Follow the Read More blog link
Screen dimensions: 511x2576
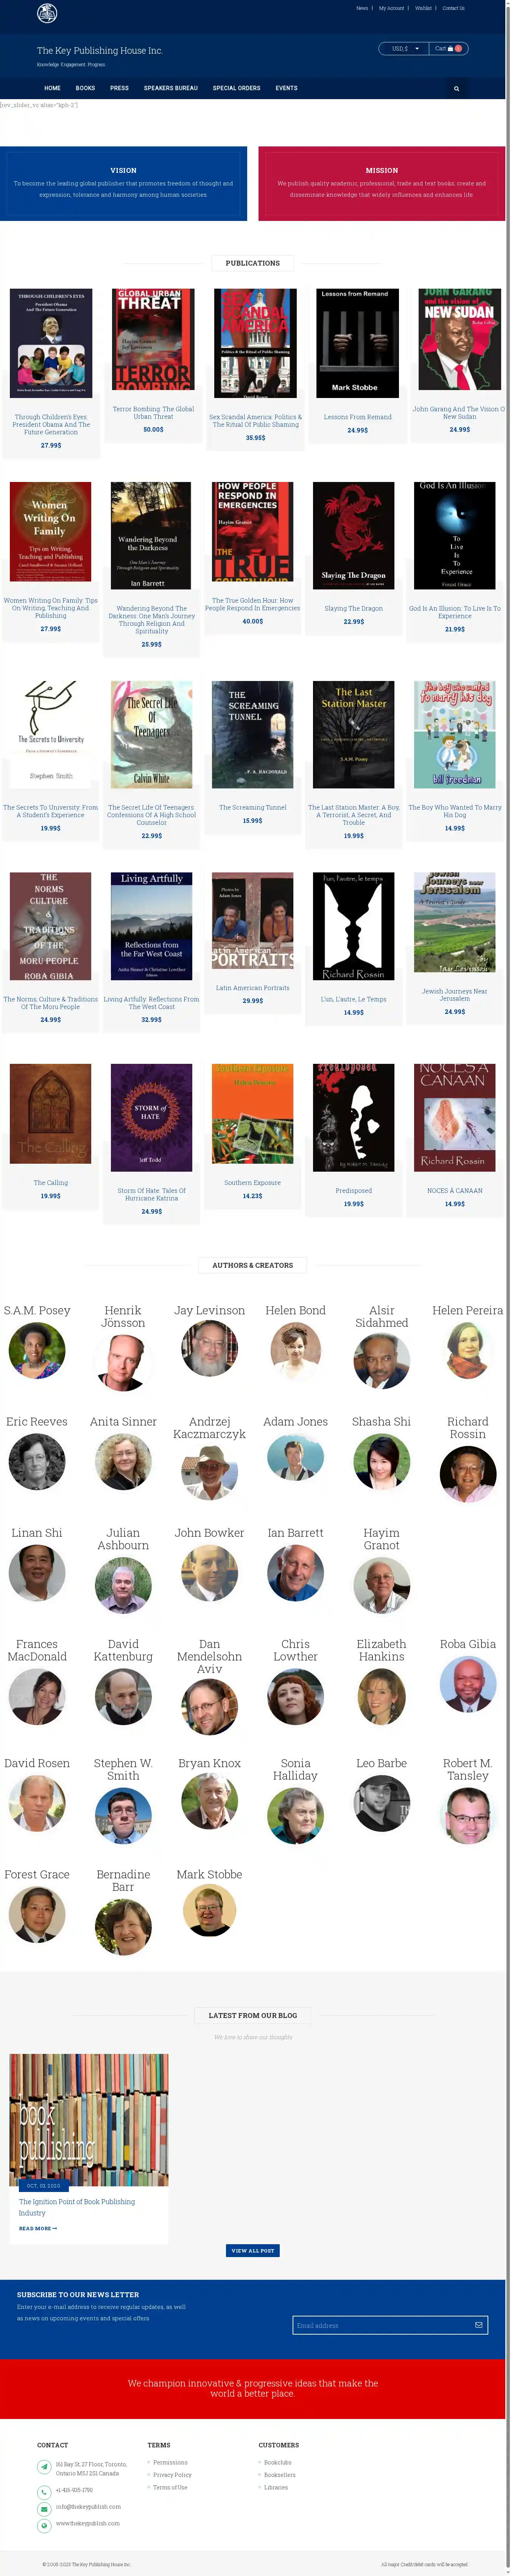(x=38, y=2228)
